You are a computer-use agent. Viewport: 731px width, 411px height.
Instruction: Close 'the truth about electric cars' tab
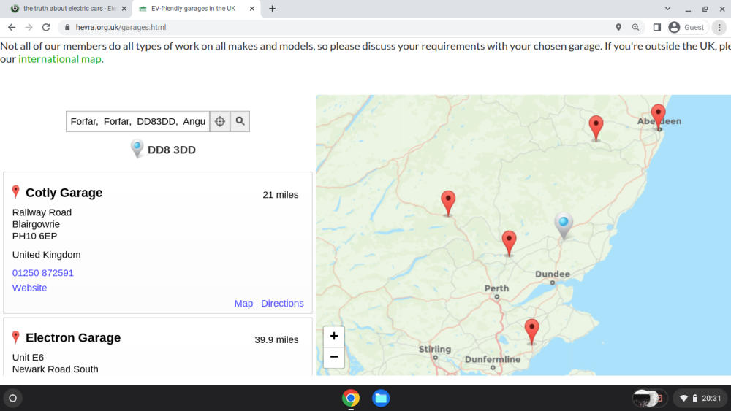(124, 8)
